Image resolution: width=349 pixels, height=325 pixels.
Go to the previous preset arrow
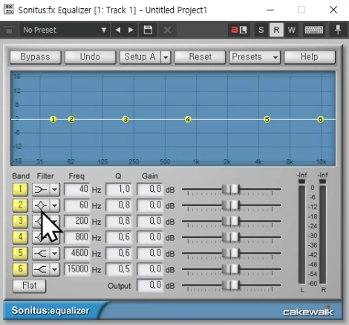(x=118, y=30)
